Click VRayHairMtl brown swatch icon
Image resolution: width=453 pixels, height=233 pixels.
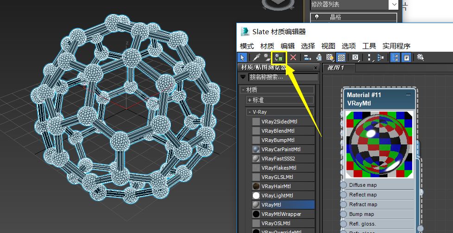point(256,186)
